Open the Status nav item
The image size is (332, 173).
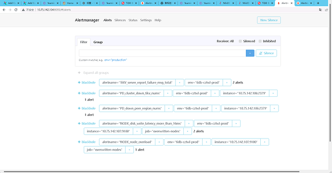(x=133, y=20)
